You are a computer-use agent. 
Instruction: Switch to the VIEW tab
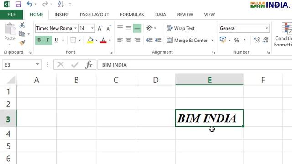tap(209, 15)
